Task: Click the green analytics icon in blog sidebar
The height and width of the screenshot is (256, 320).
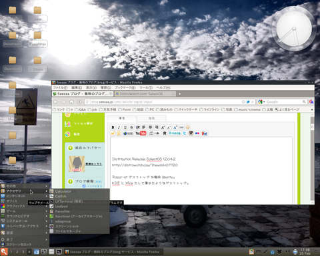Action: [x=67, y=124]
